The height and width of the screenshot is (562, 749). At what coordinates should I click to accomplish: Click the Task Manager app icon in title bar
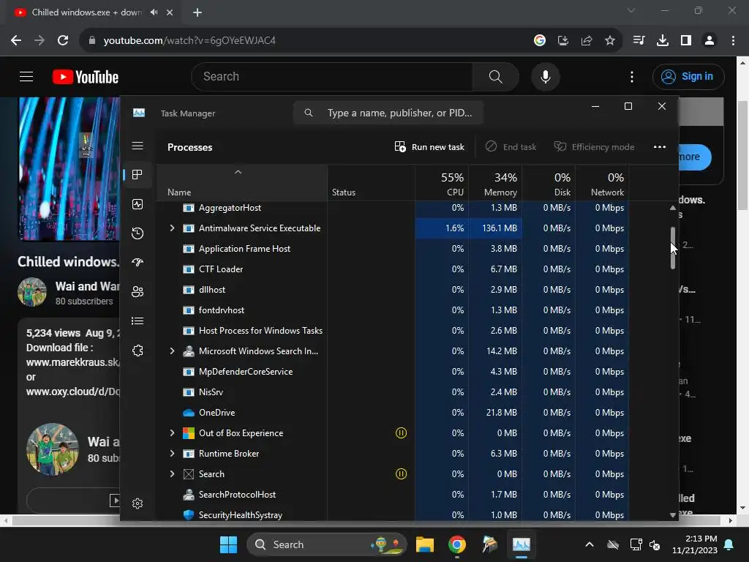point(139,113)
